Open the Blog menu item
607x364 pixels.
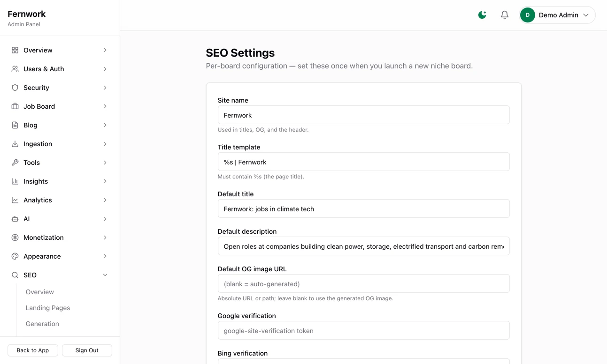tap(60, 125)
